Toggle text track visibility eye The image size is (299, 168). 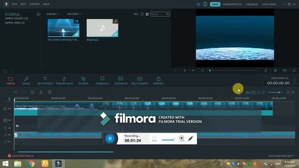click(9, 128)
